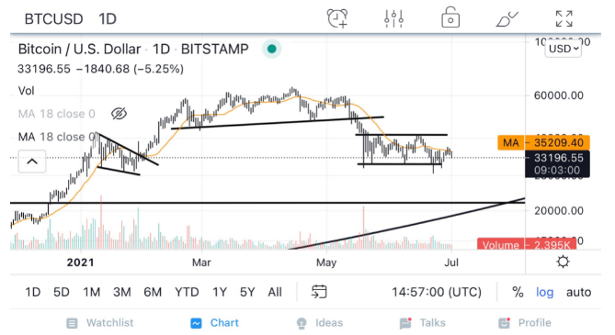Switch to the Ideas tab
The image size is (615, 335).
(320, 323)
